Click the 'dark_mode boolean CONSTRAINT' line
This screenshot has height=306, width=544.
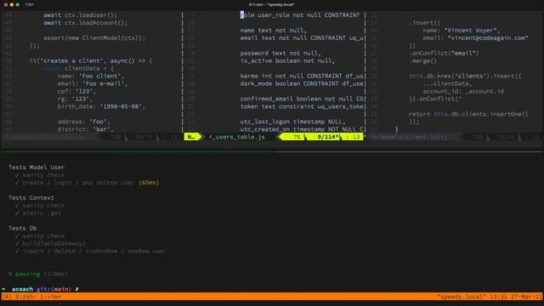click(x=302, y=83)
